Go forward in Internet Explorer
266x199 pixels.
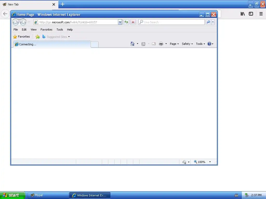coord(23,22)
